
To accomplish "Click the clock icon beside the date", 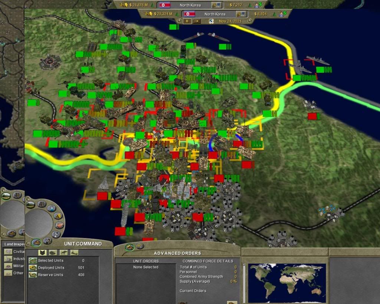I will [211, 21].
